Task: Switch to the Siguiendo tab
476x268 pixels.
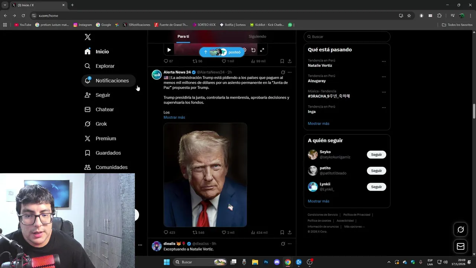Action: (x=257, y=36)
